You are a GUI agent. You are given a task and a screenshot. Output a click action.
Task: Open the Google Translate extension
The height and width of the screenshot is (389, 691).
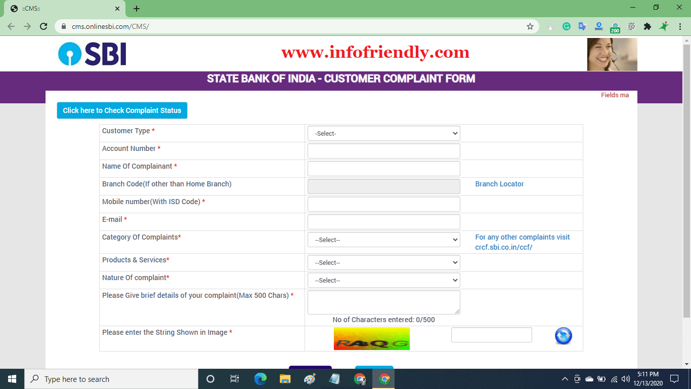[x=582, y=26]
